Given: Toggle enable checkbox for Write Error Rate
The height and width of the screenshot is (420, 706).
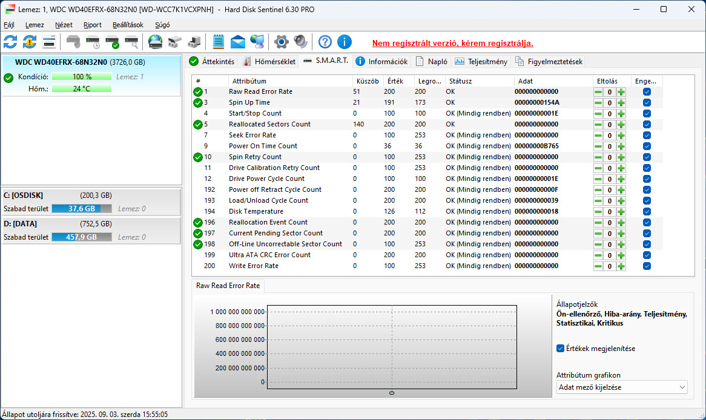Looking at the screenshot, I should pos(647,266).
